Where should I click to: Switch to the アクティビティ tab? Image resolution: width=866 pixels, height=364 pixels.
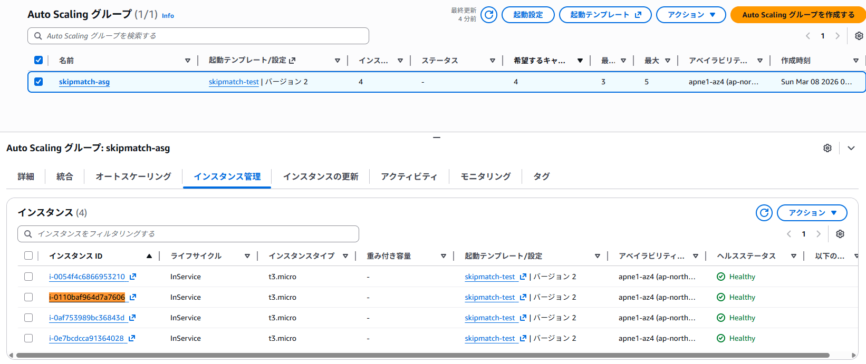[x=409, y=176]
